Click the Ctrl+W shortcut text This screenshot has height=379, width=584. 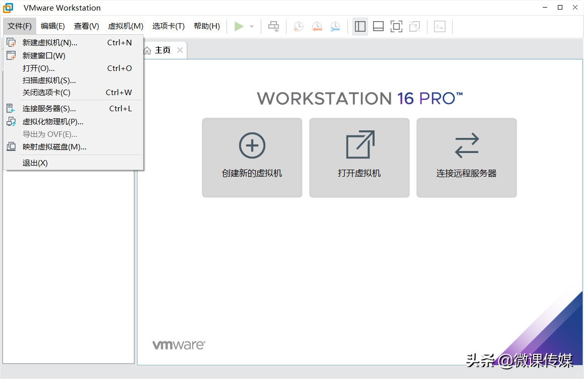[x=119, y=92]
